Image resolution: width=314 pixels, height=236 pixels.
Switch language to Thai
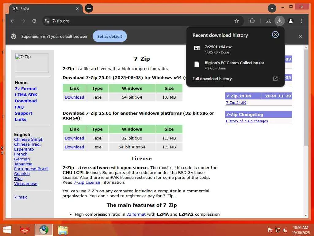point(18,179)
